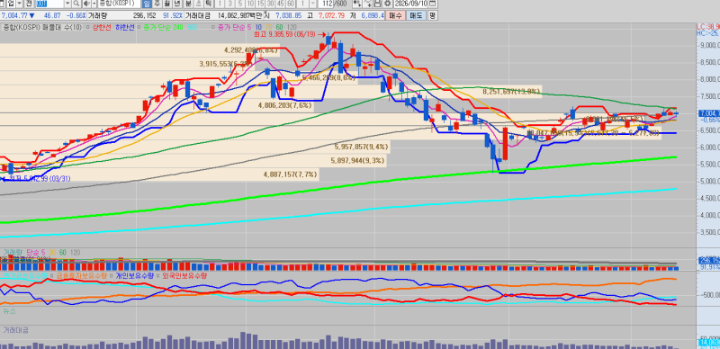Click the 하한선 lower band legend
Screen dimensions: 720x349
(125, 27)
